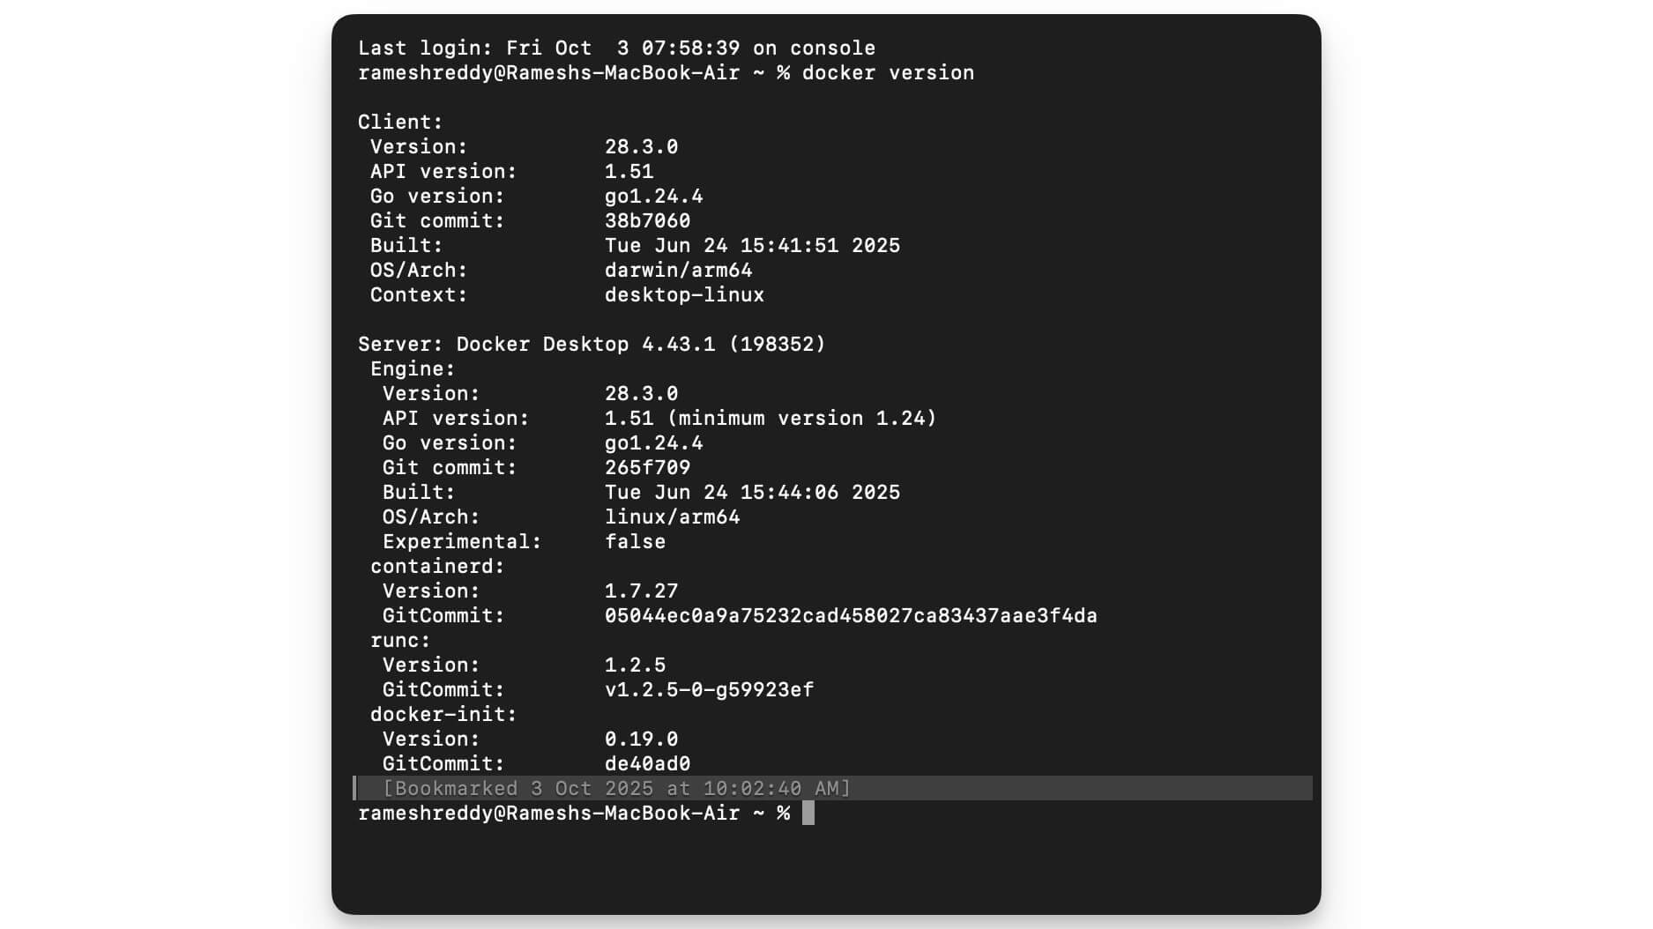Viewport: 1653px width, 929px height.
Task: Click the Bookmarked 3 Oct 2025 line
Action: (x=616, y=788)
